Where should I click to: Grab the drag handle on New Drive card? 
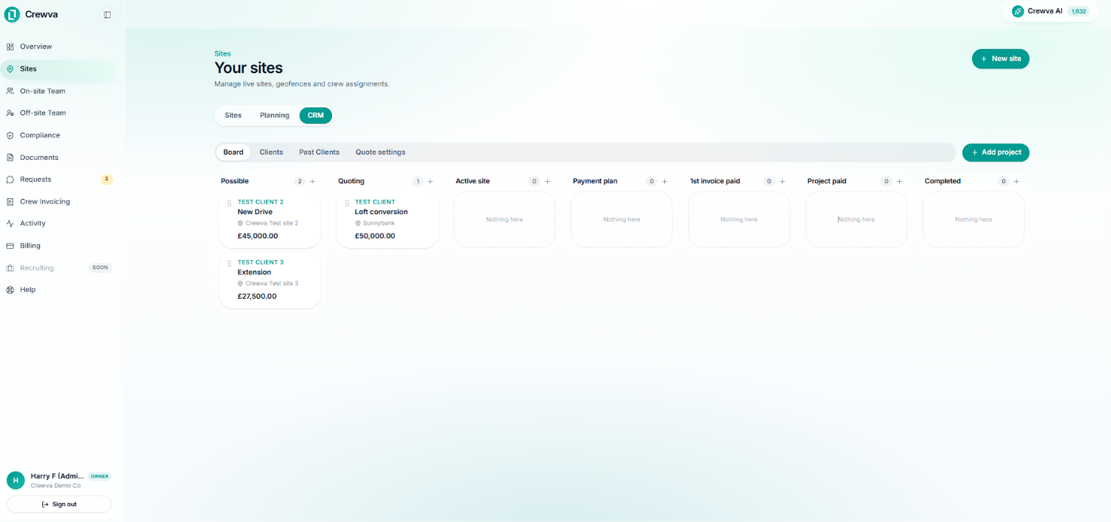point(229,203)
